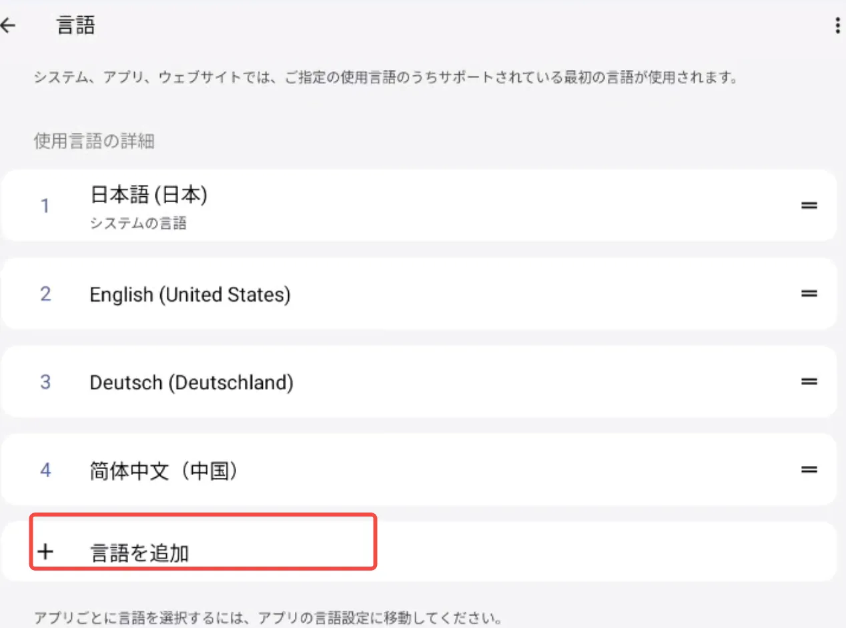Image resolution: width=846 pixels, height=628 pixels.
Task: Click the システムの言語 subtitle text
Action: point(138,224)
